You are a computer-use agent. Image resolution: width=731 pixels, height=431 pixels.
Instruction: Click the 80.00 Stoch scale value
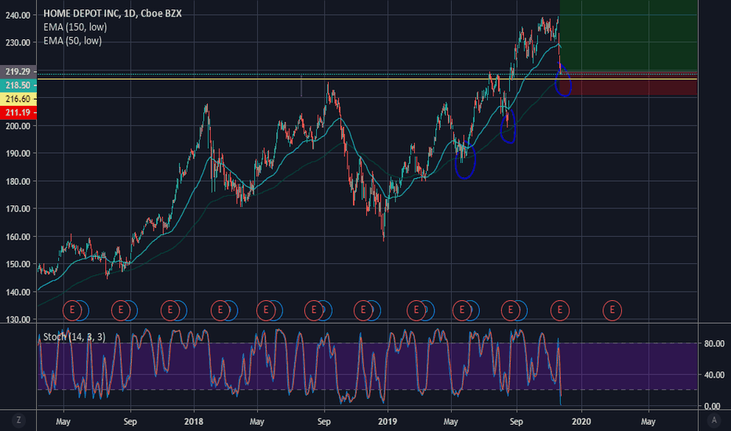[715, 343]
